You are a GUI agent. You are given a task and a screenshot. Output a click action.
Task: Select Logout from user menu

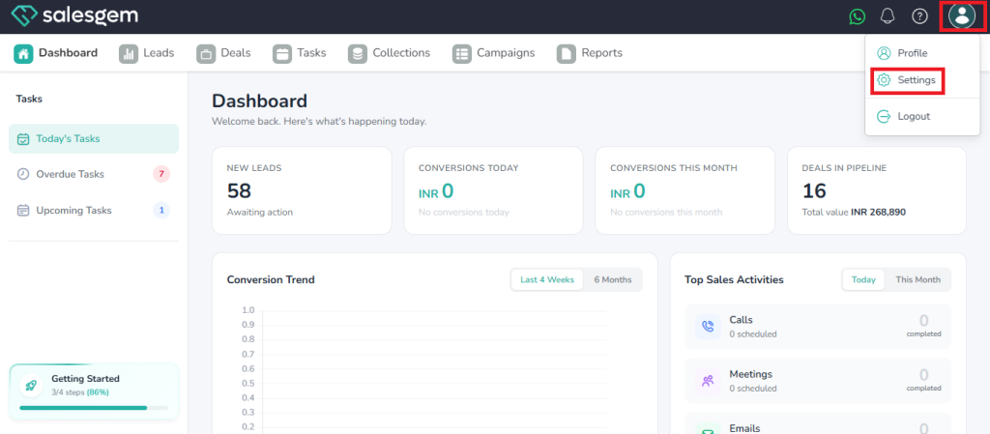(921, 116)
